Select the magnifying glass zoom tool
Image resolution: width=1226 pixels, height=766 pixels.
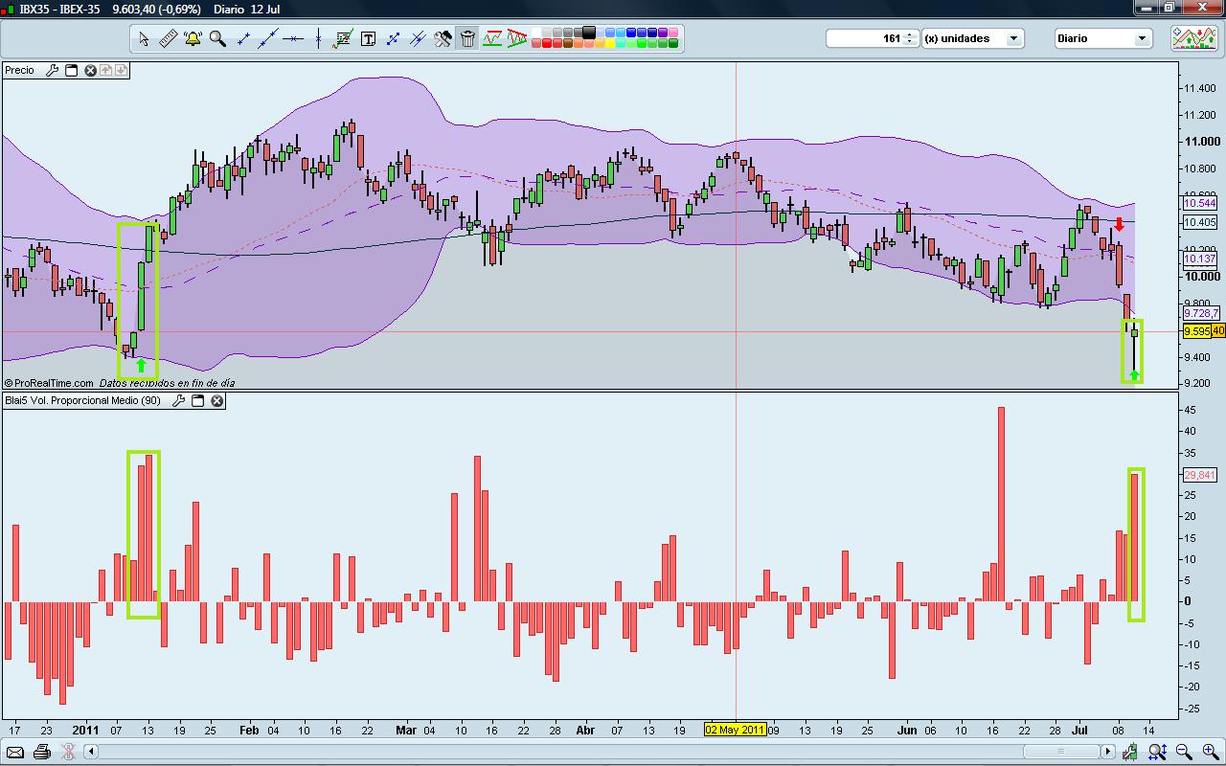coord(217,39)
